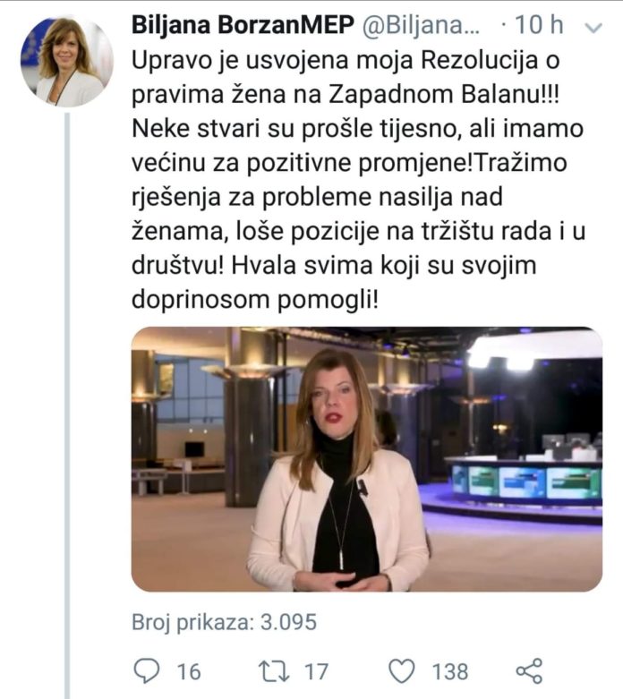Click the 'Broj prikaza: 3.095' view count
This screenshot has height=699, width=623.
pos(224,622)
